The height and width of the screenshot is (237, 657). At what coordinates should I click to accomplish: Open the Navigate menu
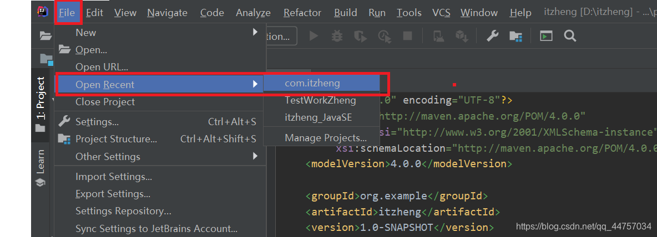(x=167, y=13)
